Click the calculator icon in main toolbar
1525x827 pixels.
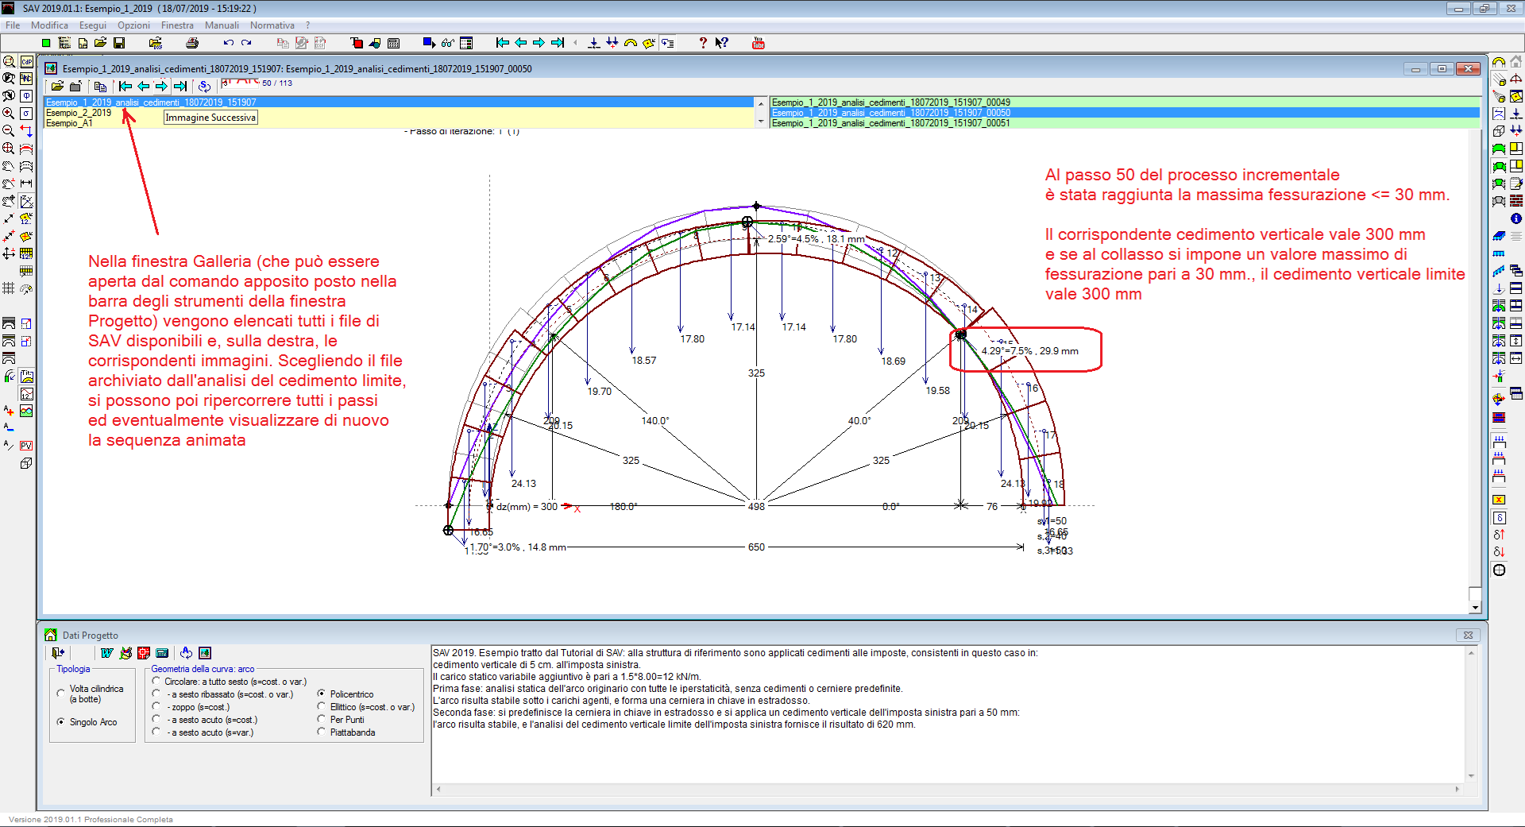coord(393,43)
